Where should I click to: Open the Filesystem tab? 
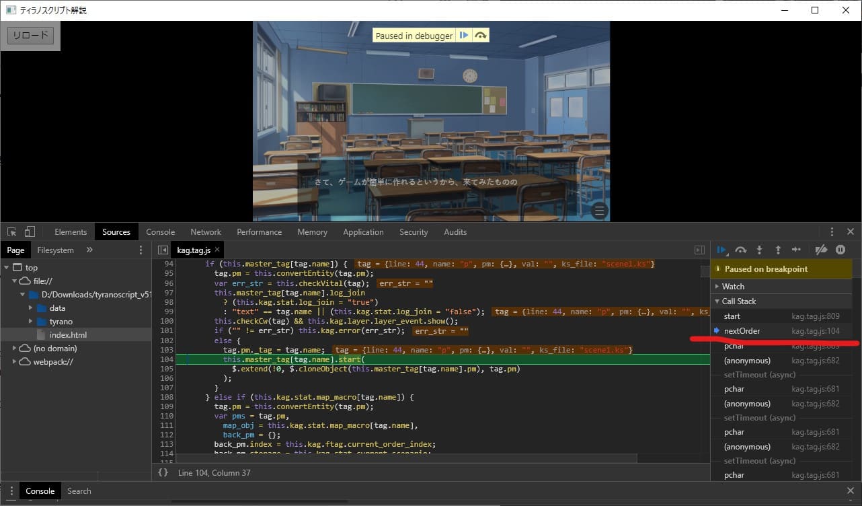pos(55,250)
